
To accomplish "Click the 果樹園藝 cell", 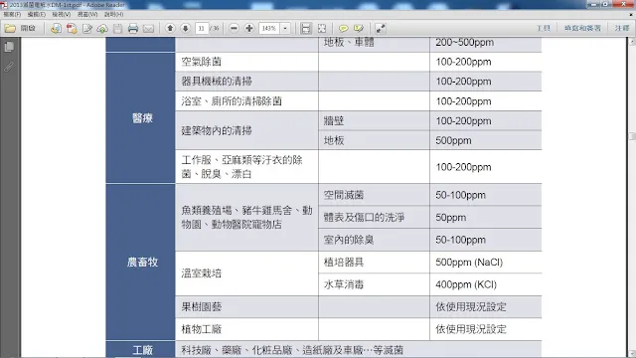I will click(x=247, y=307).
